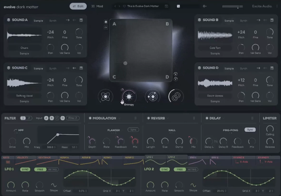Click the LFO 1 shape sine icon

coord(53,185)
